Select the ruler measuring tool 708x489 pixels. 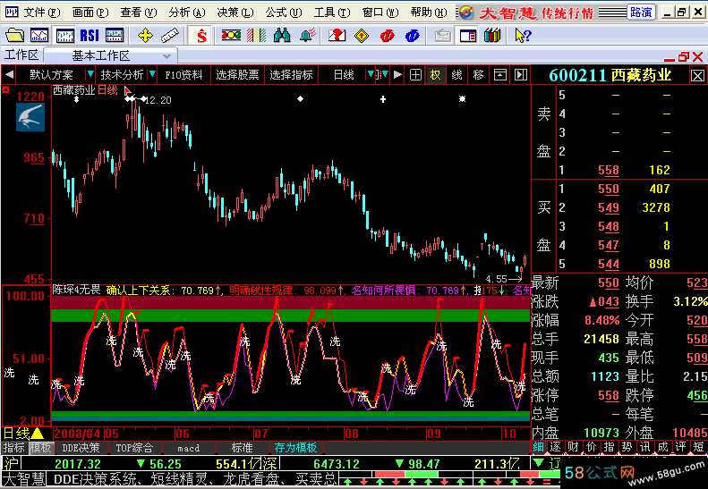coord(170,35)
